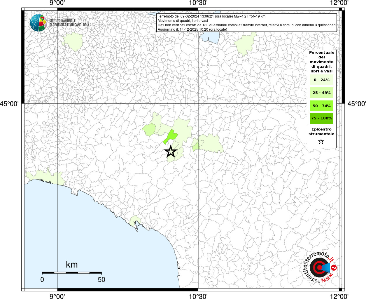Click the pale green municipality east of the epicenter
Viewport: 366px width, 299px height.
click(x=211, y=144)
